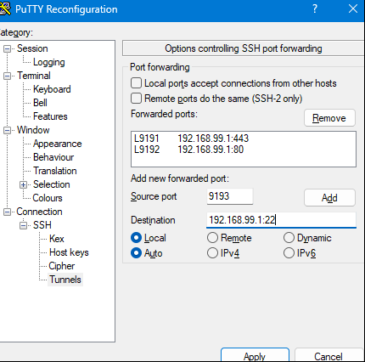Expand the Selection tree node
Screen dimensions: 365x362
[x=23, y=184]
